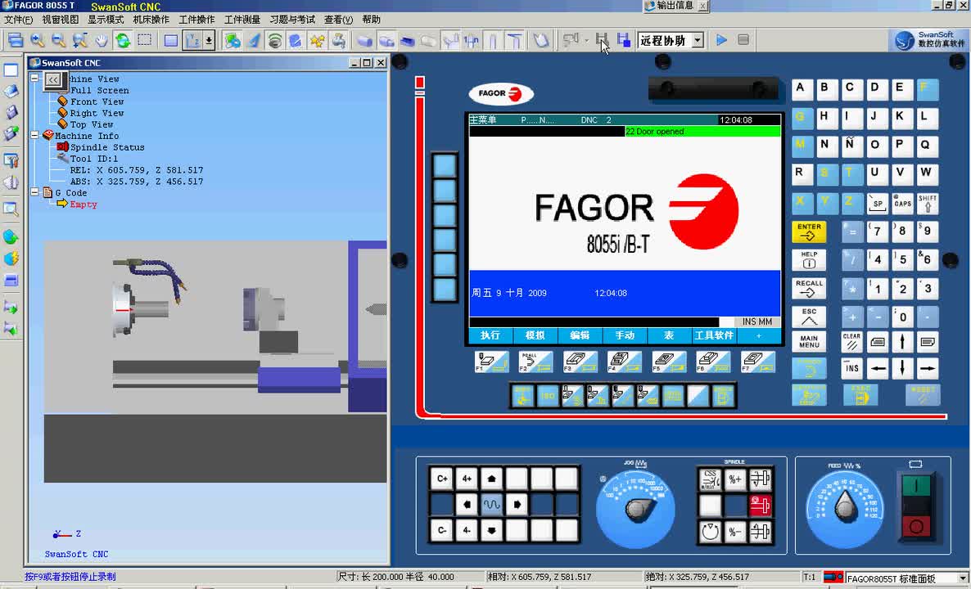Toggle the CAPS key on the keypad
Image resolution: width=971 pixels, height=589 pixels.
902,202
